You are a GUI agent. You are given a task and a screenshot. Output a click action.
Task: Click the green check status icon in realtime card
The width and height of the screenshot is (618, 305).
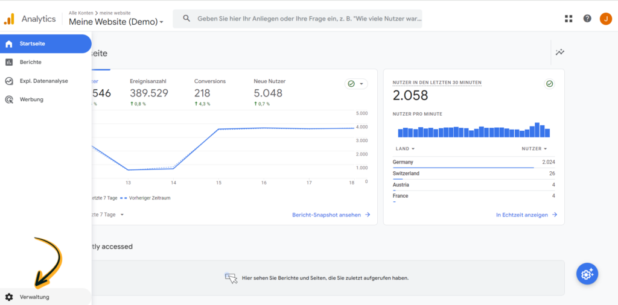[549, 84]
